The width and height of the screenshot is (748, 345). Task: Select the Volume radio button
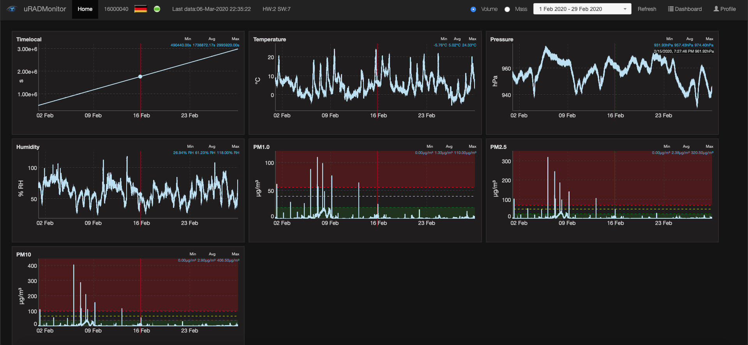(x=473, y=9)
